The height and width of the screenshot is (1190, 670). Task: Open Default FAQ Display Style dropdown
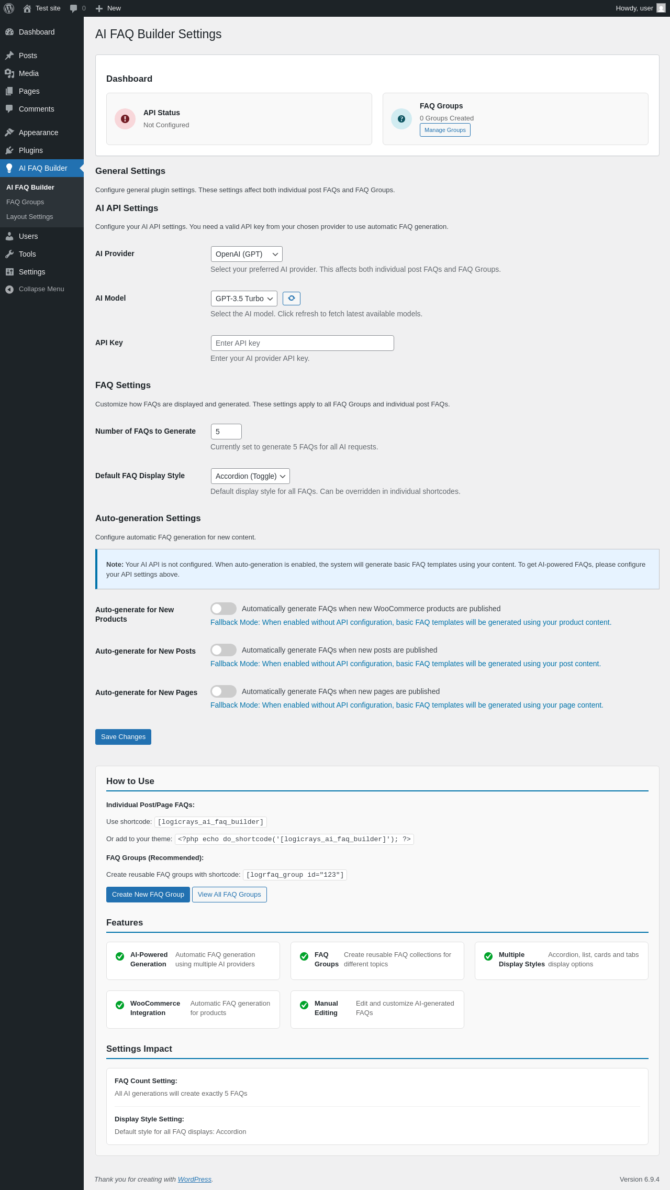point(250,476)
